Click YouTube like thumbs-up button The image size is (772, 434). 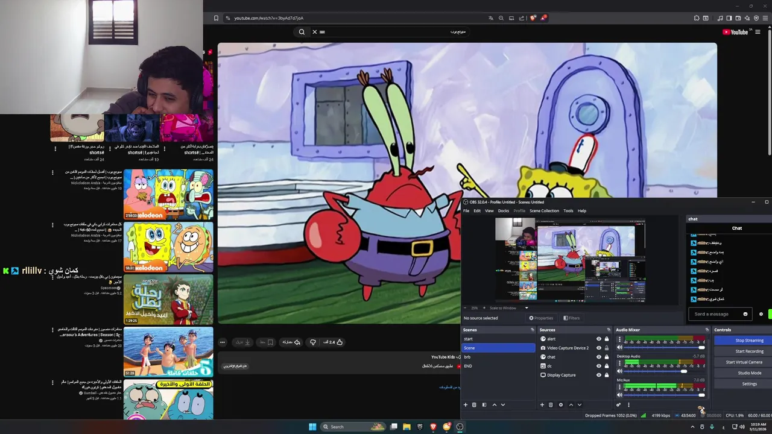[340, 342]
